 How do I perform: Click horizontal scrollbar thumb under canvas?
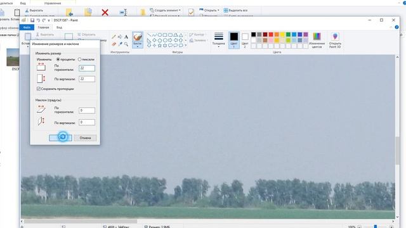pyautogui.click(x=81, y=221)
